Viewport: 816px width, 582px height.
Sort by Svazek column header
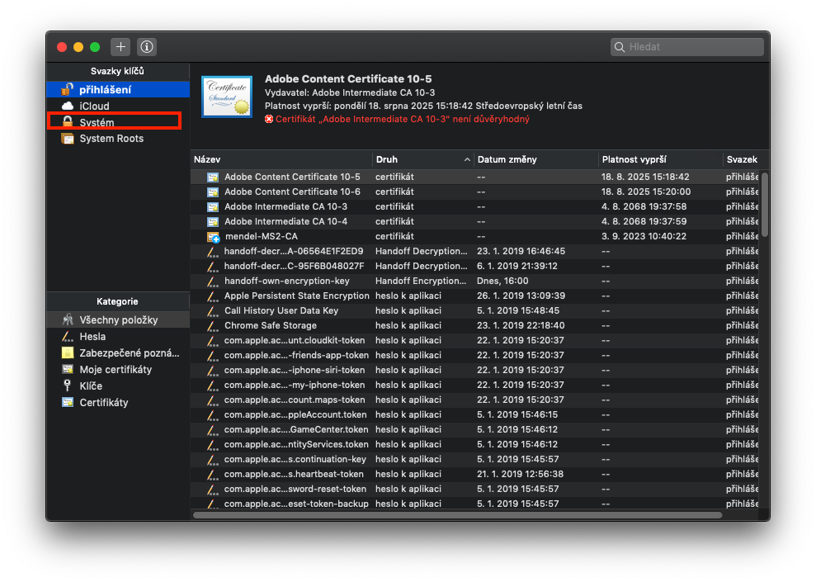click(743, 159)
